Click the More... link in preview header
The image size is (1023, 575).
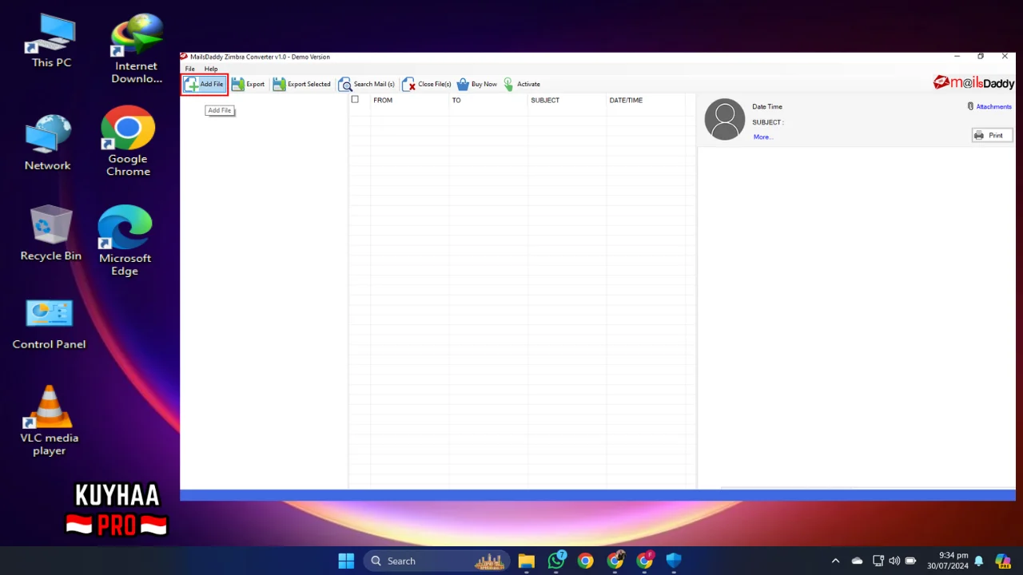pyautogui.click(x=763, y=137)
